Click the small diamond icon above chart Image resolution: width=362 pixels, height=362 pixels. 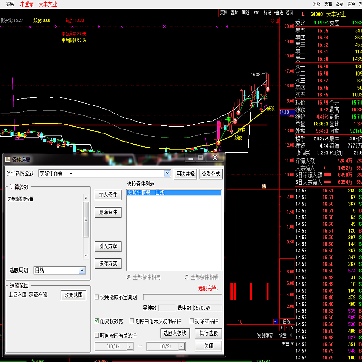point(272,20)
